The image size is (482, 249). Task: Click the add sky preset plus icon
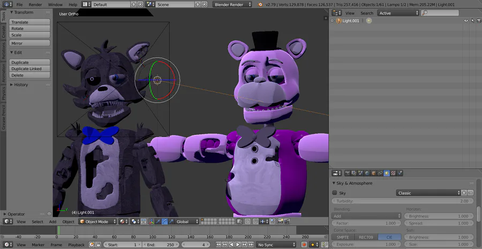464,193
